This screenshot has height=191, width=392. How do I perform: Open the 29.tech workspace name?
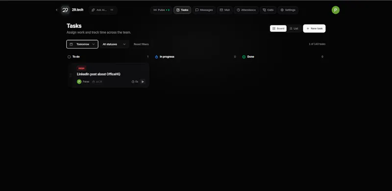pos(77,10)
